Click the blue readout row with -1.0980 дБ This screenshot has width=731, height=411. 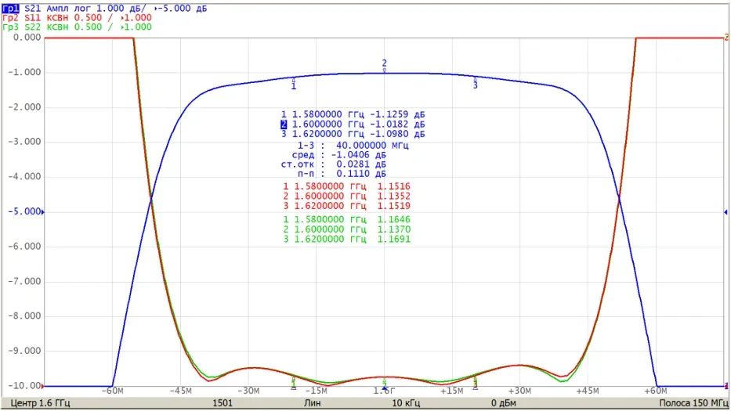tap(353, 134)
